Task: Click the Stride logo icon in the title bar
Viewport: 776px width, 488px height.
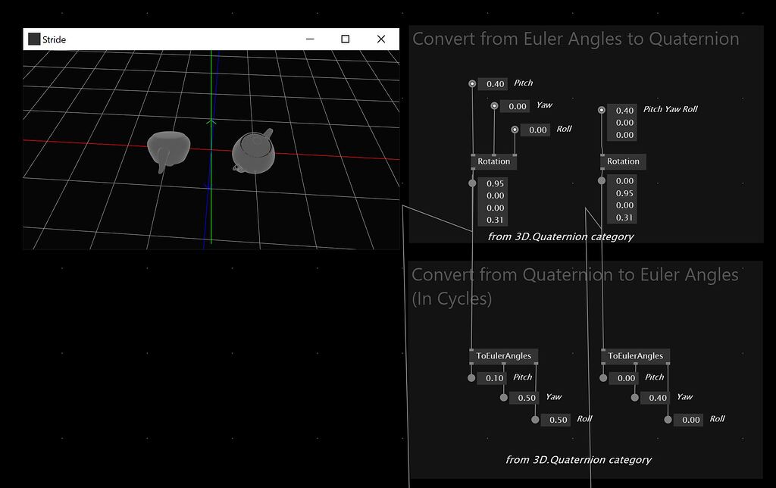Action: pos(33,39)
